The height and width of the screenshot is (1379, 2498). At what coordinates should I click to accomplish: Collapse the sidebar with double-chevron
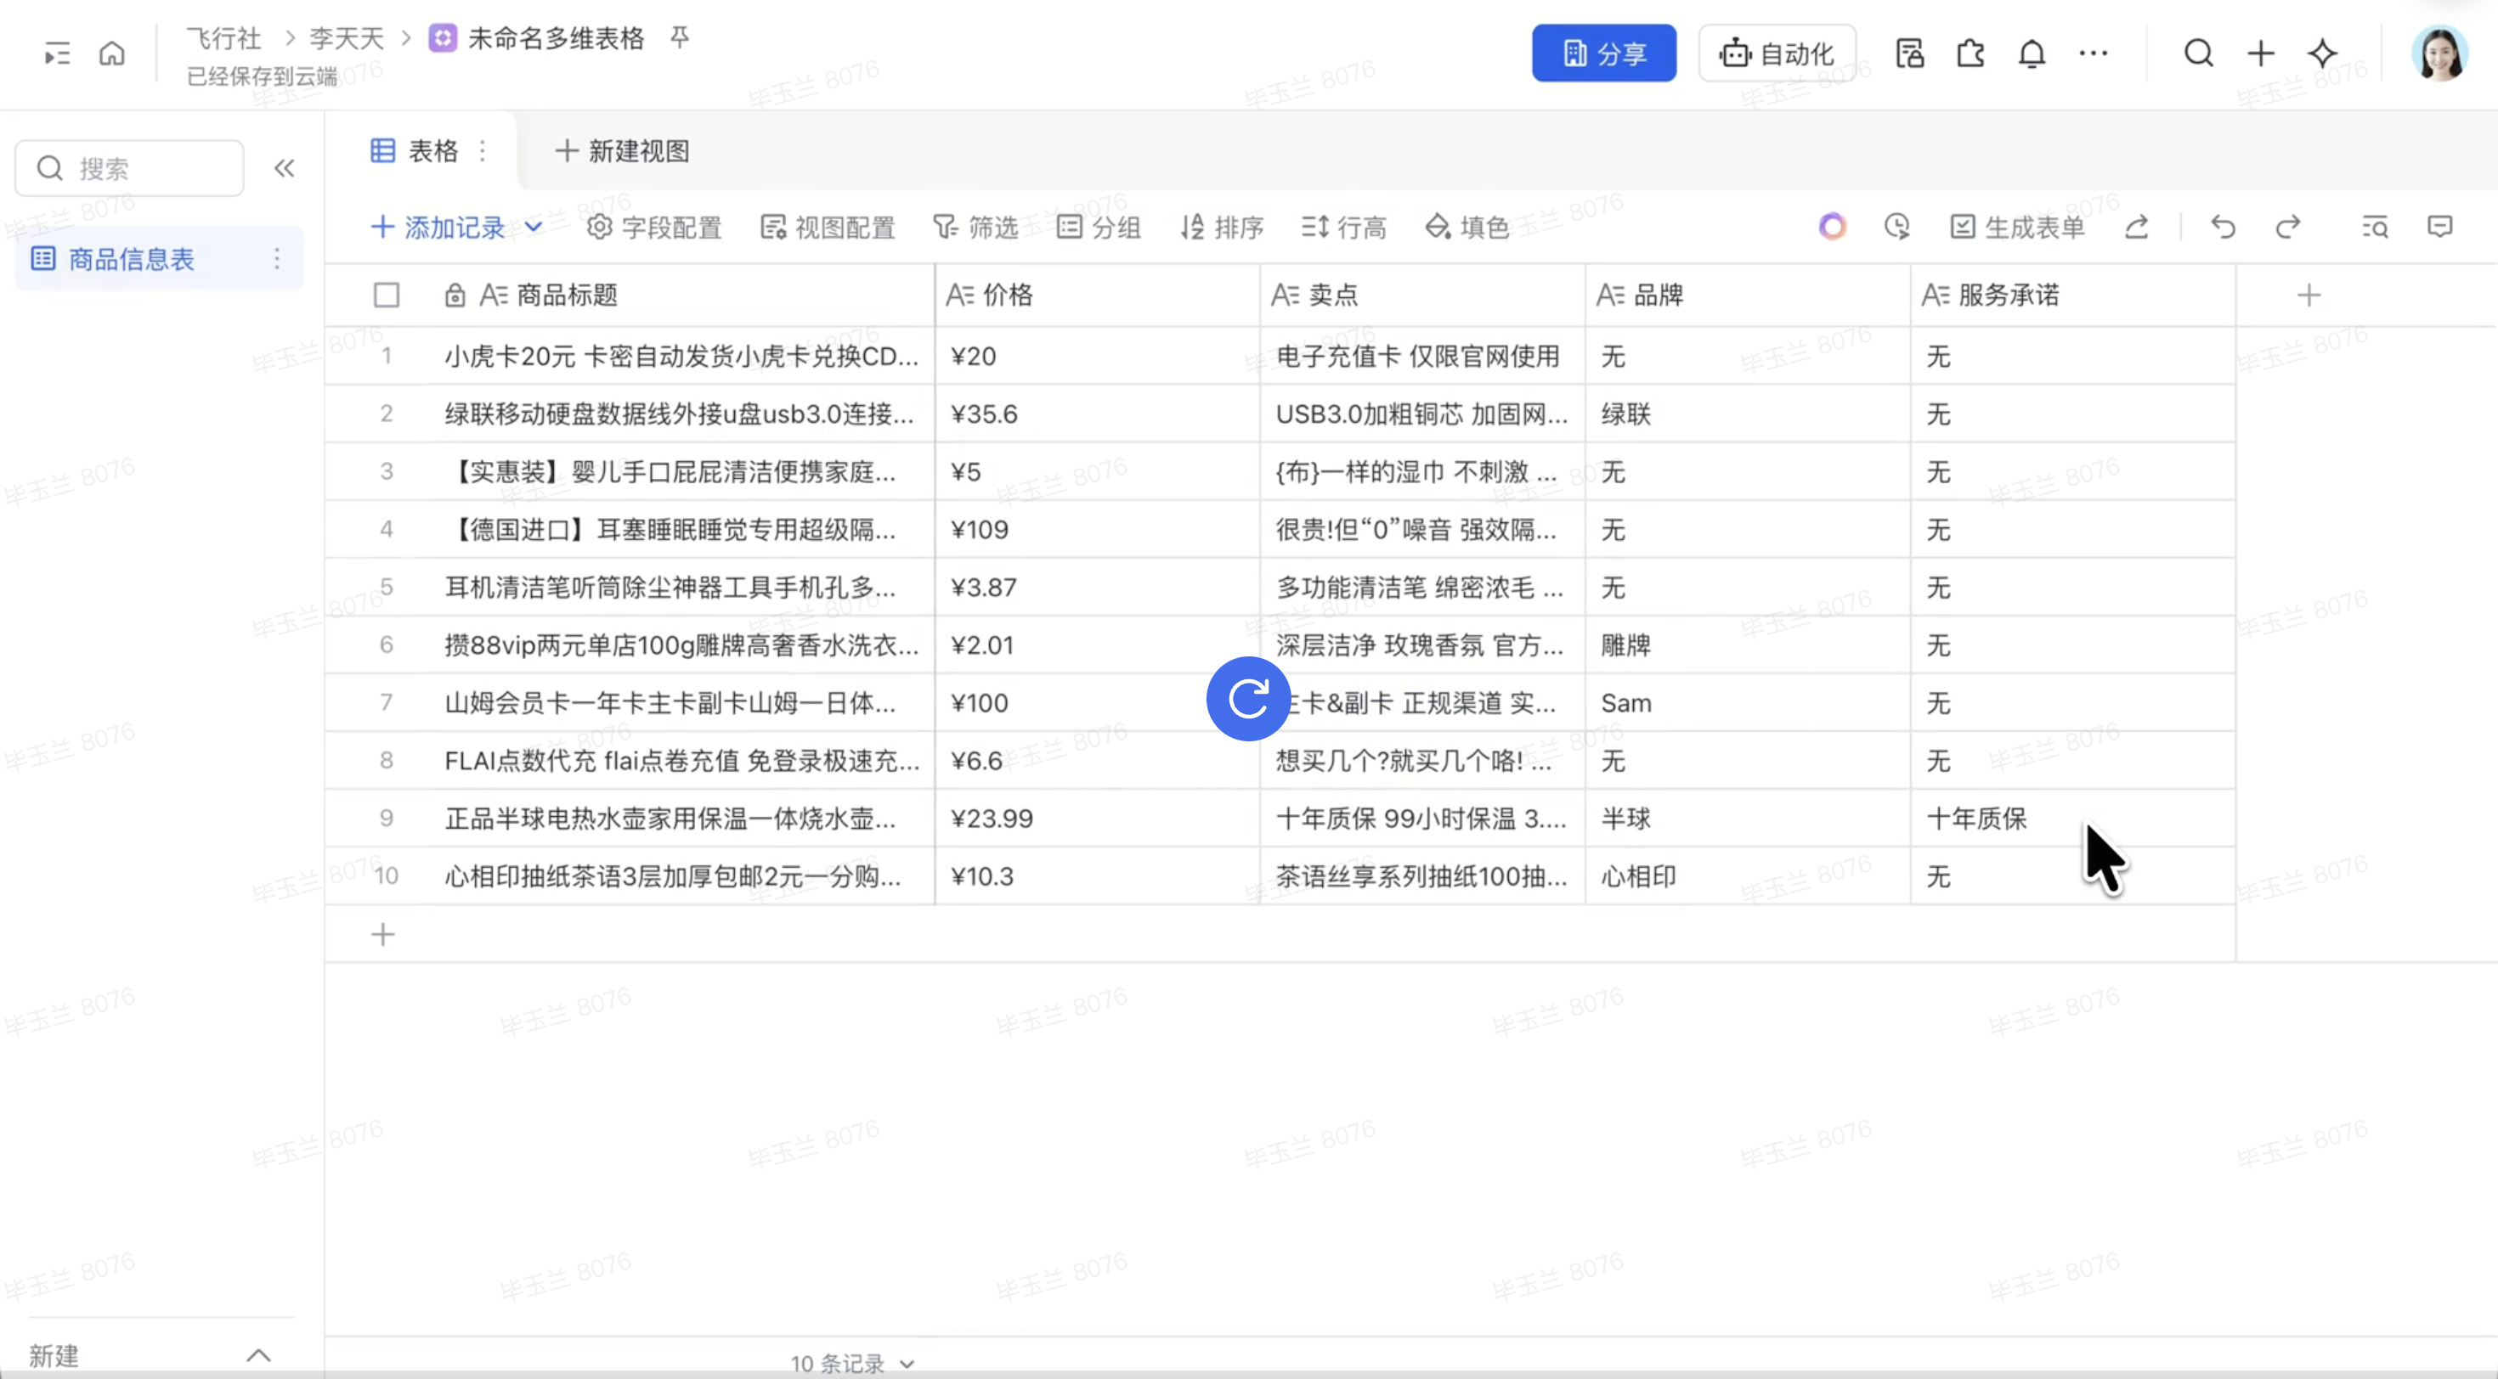(284, 169)
